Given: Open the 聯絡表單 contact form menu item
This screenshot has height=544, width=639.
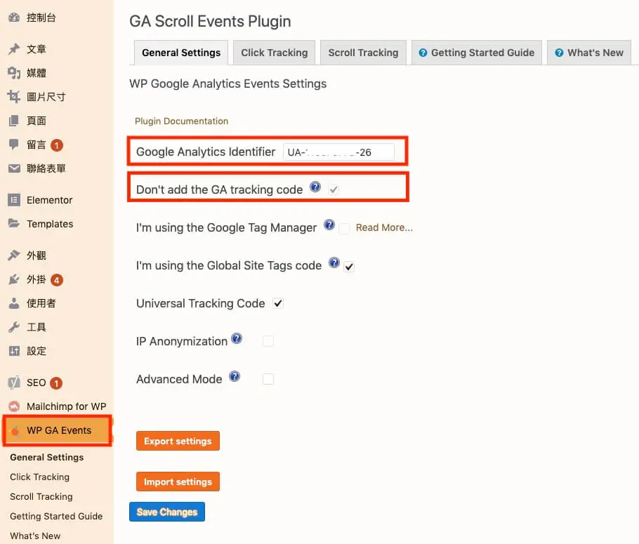Looking at the screenshot, I should (x=46, y=168).
